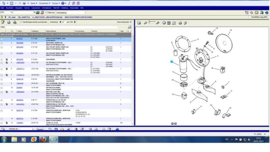Open the 'G - KRAFTSTOFF- UND AUSPUFFANLAGE' breadcrumb link

pyautogui.click(x=47, y=17)
